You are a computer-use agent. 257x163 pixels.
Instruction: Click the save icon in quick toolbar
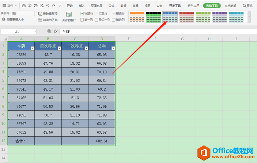coord(24,6)
